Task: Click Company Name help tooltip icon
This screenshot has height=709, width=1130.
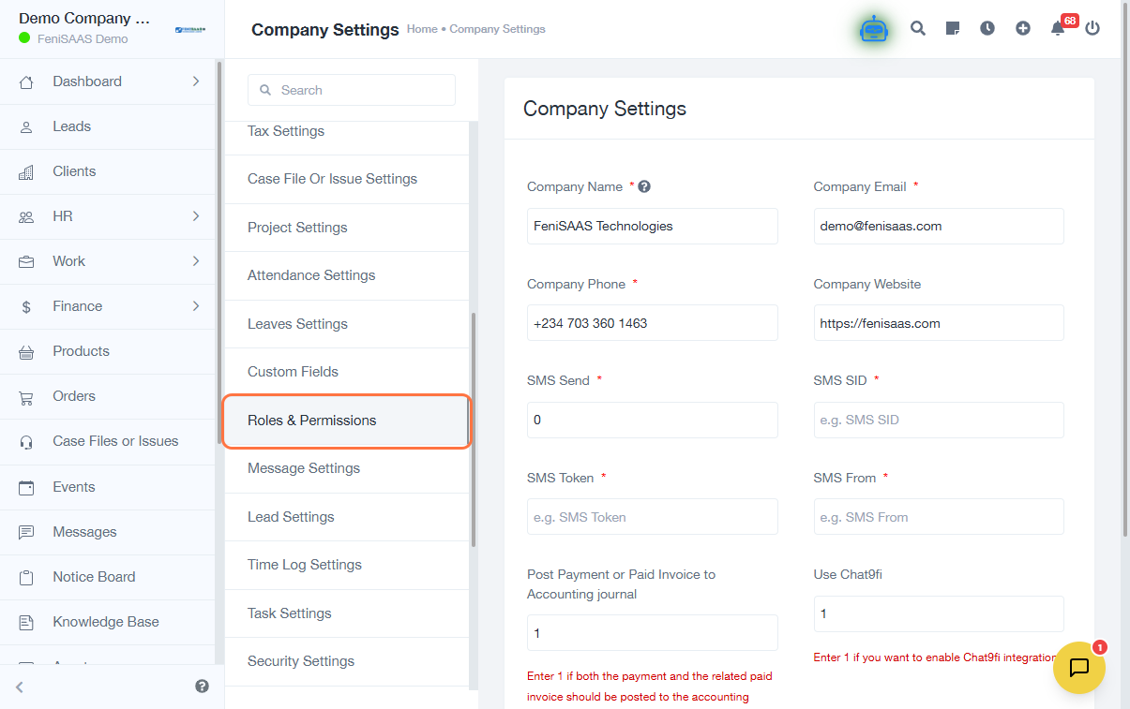Action: coord(644,186)
